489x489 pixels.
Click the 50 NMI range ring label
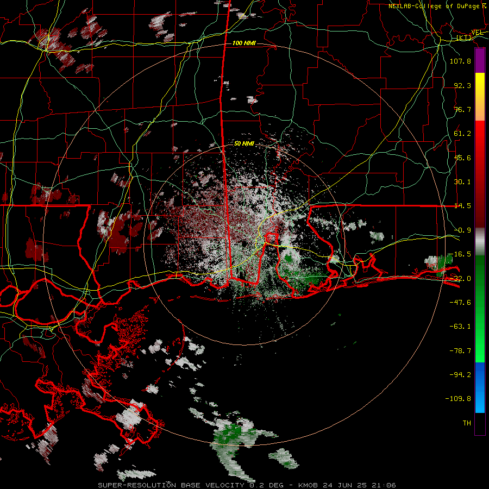pos(244,144)
